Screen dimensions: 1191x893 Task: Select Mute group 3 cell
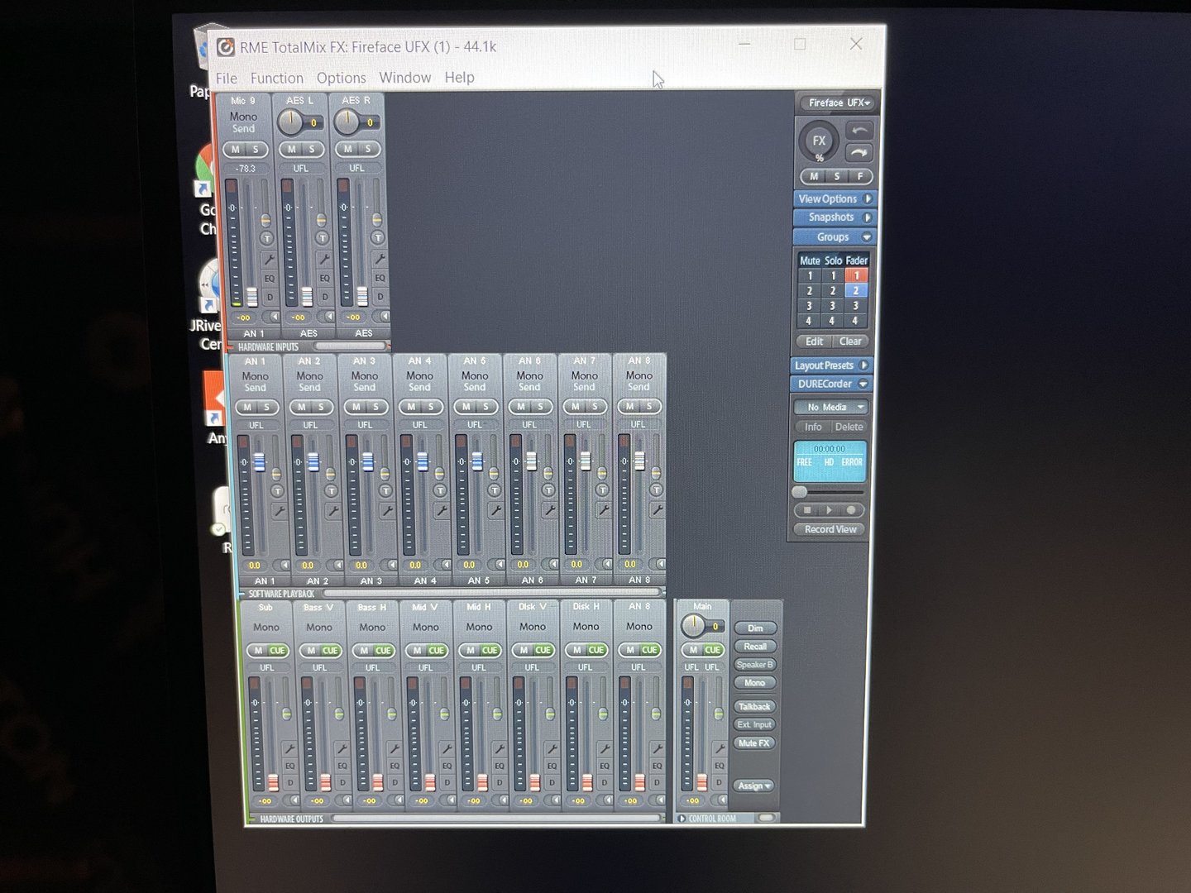tap(810, 306)
